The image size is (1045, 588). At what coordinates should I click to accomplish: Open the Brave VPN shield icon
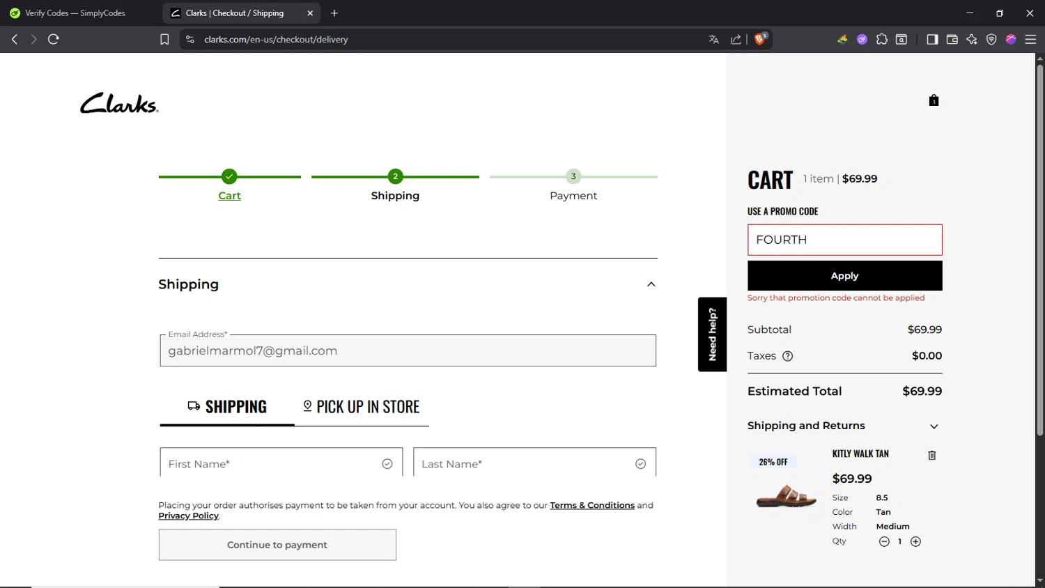point(991,40)
